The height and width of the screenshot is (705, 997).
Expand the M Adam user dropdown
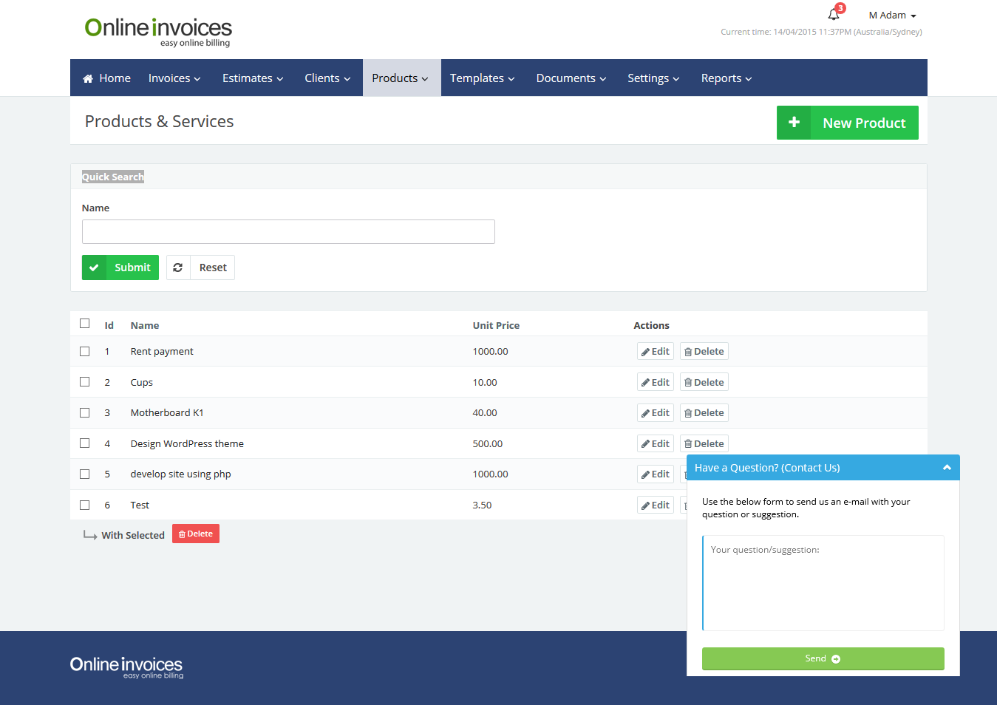892,16
